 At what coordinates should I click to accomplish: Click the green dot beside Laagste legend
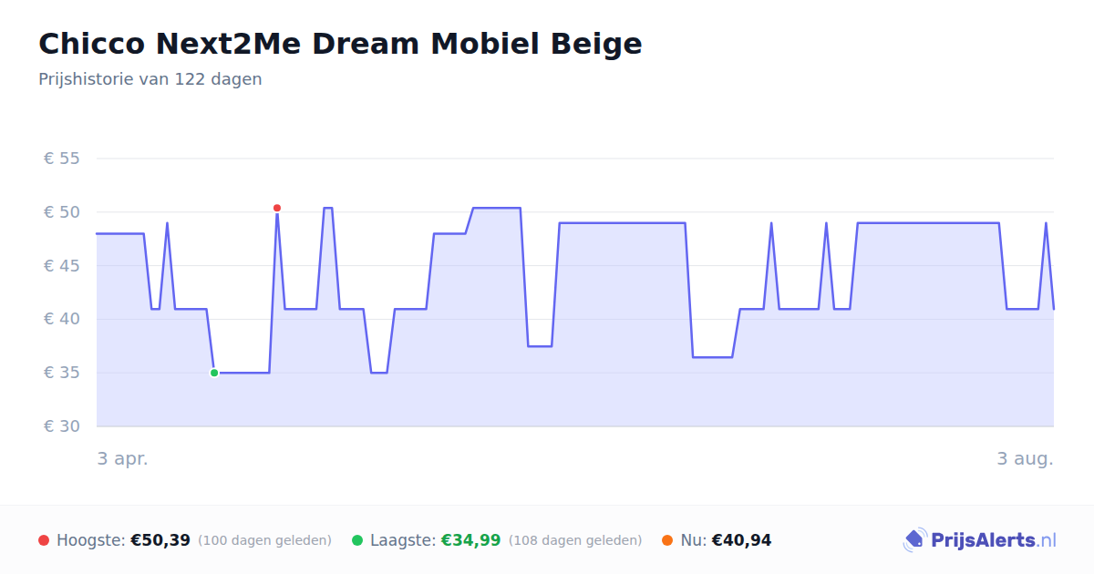click(x=357, y=540)
